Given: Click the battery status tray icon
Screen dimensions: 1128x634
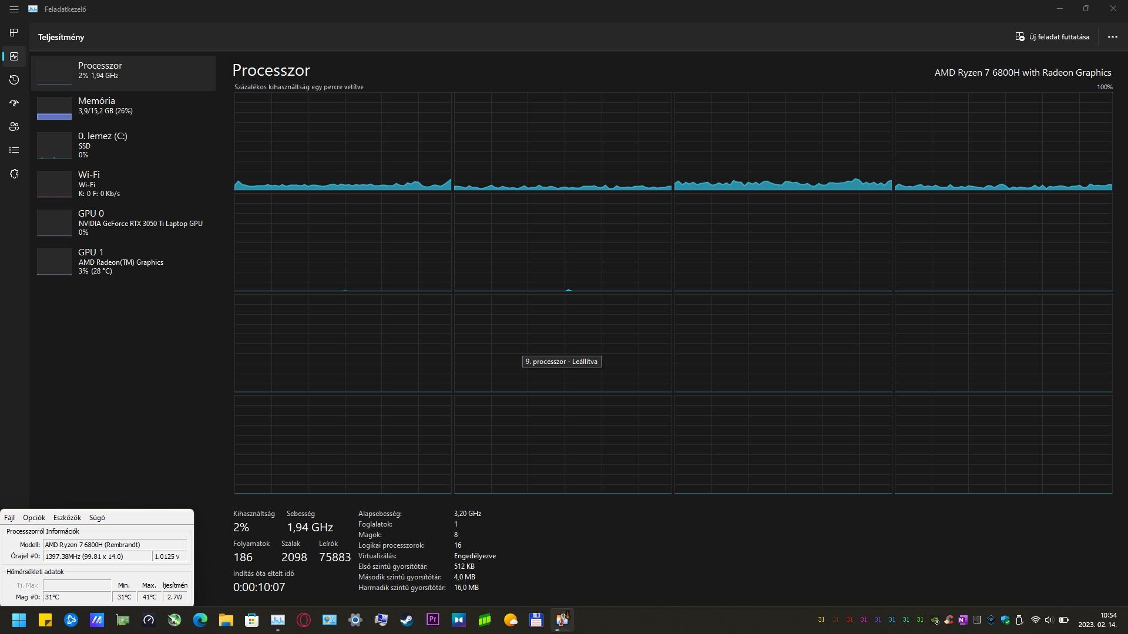Looking at the screenshot, I should tap(1063, 620).
